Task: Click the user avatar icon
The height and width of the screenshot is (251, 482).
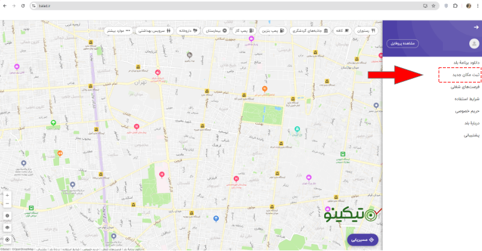Action: 474,43
